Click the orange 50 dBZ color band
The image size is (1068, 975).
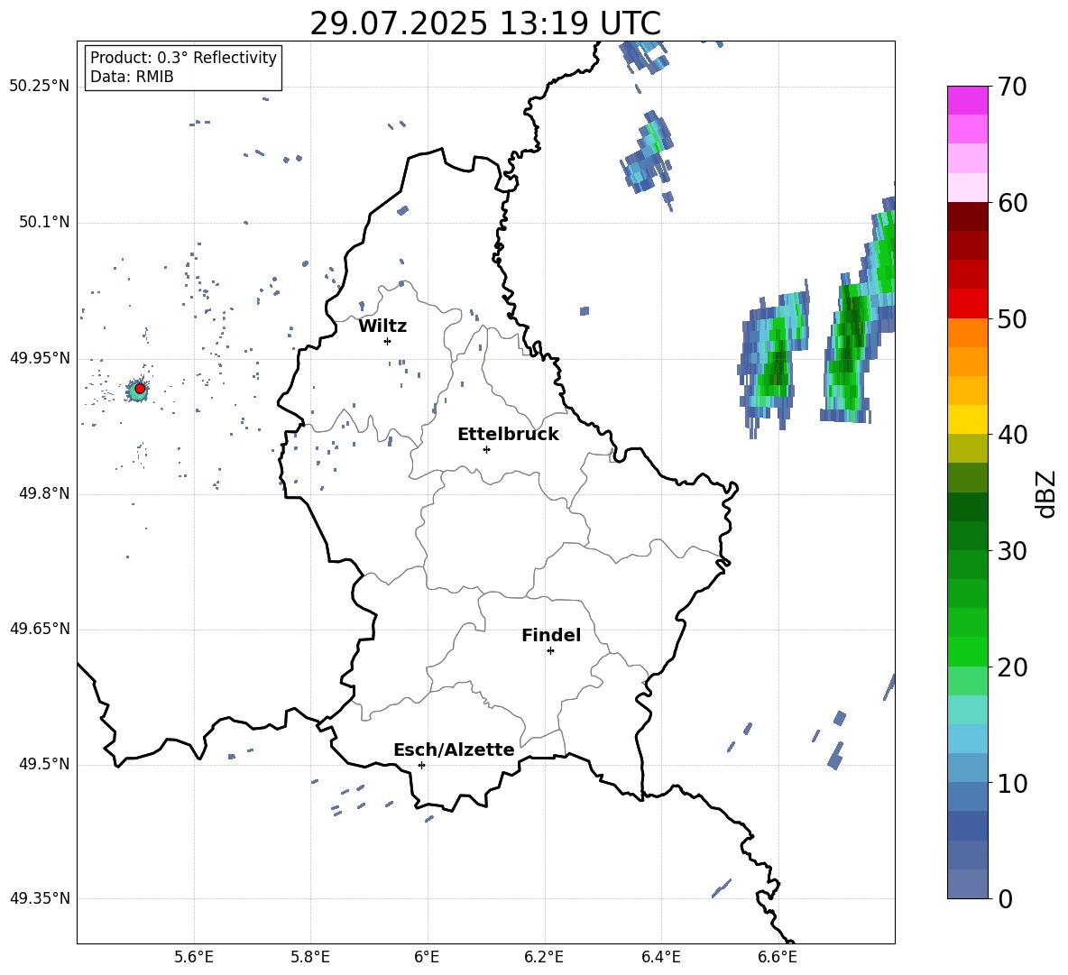(967, 332)
